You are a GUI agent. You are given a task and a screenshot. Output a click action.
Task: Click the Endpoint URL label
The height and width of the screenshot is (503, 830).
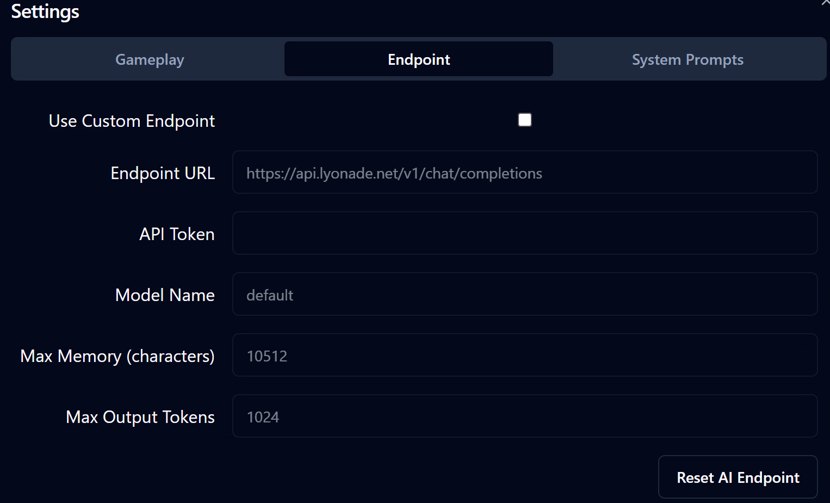[163, 173]
